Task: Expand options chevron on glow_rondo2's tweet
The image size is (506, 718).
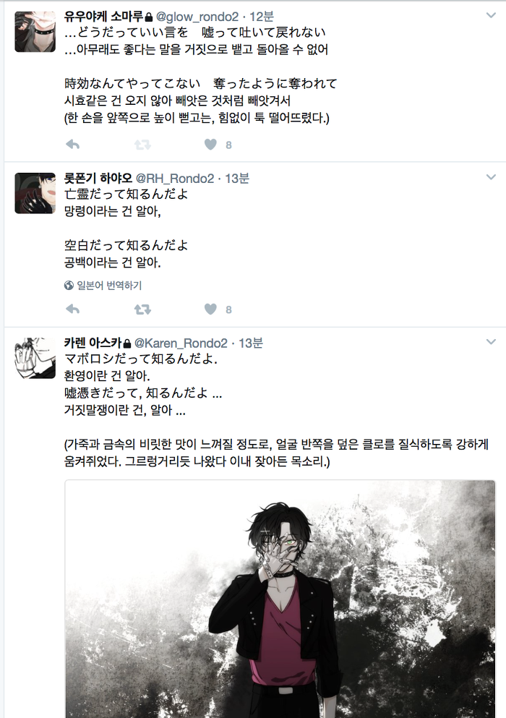Action: click(x=491, y=16)
